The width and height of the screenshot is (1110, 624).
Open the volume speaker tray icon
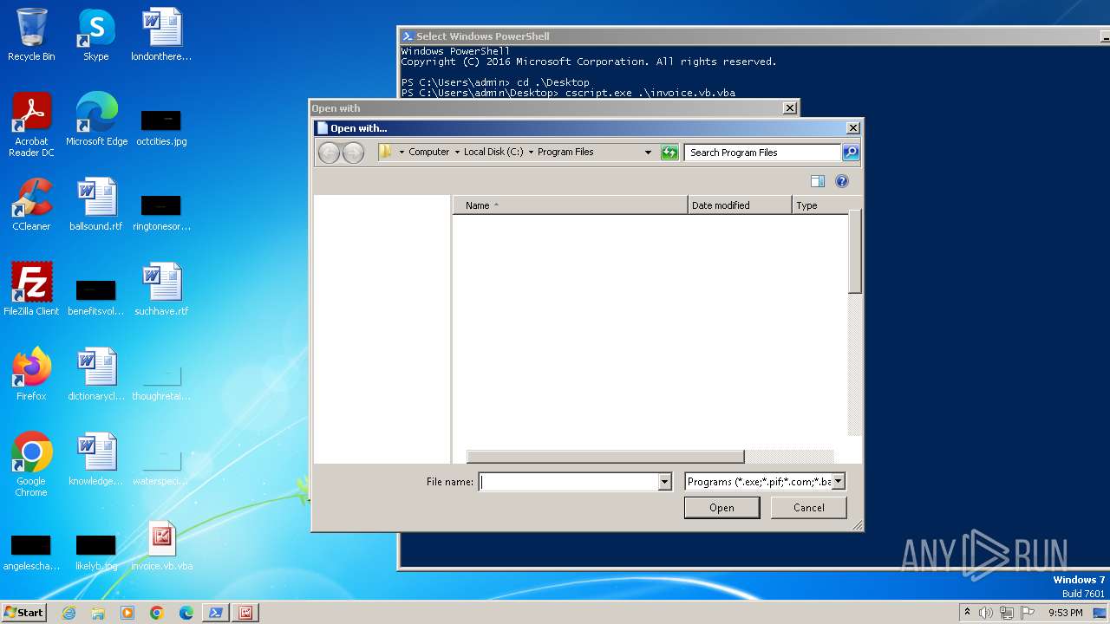(986, 613)
